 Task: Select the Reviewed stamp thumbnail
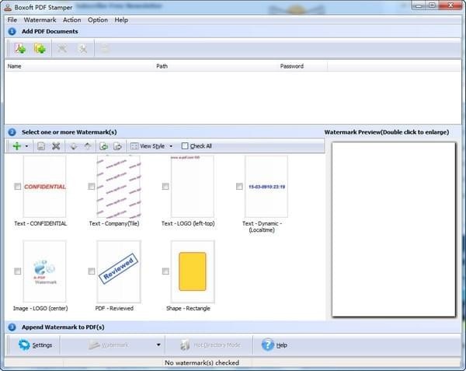pos(119,271)
